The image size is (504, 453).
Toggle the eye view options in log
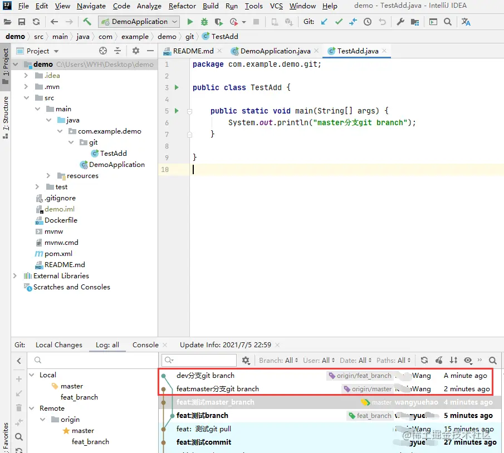click(x=468, y=360)
